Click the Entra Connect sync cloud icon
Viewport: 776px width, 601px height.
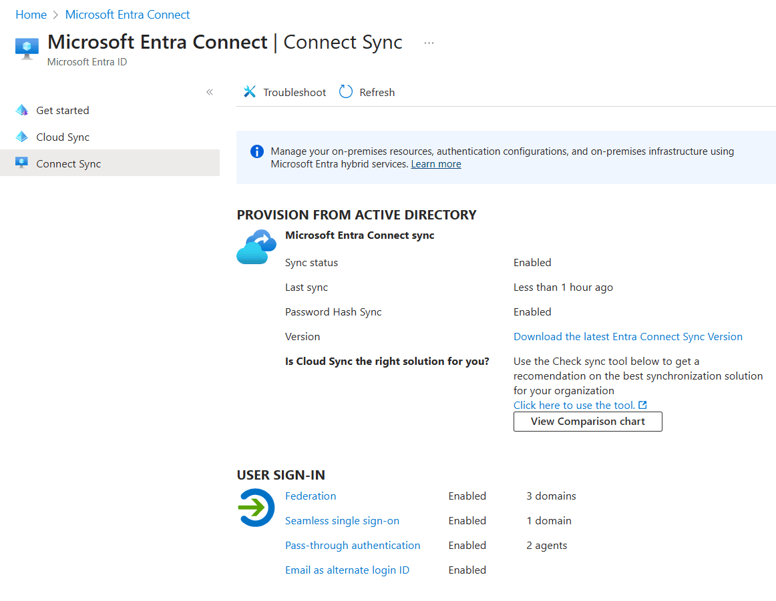coord(256,247)
